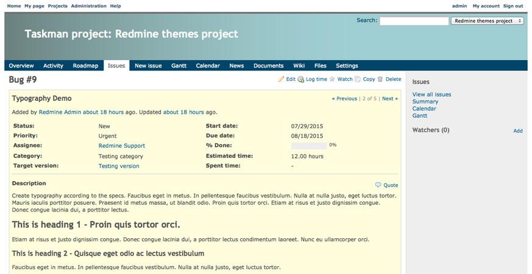Click Home in the top menu
The height and width of the screenshot is (274, 532).
(x=14, y=5)
